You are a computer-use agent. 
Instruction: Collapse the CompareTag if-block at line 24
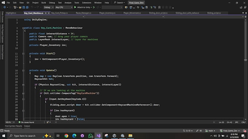coord(23,94)
